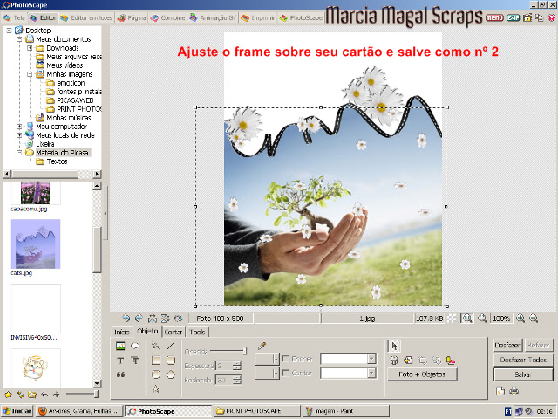Collapse the Minhas imagens node
Image resolution: width=558 pixels, height=419 pixels.
coord(30,74)
